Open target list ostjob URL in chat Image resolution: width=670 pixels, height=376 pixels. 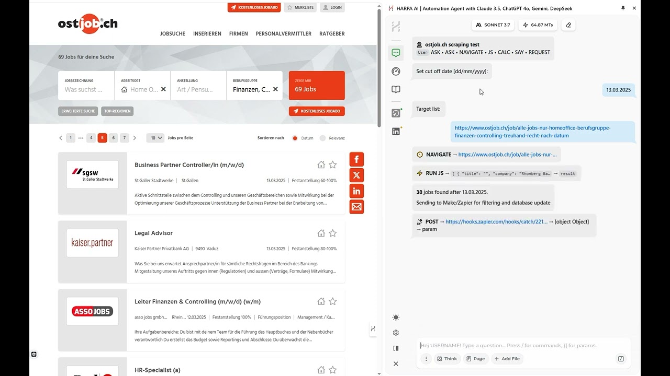(x=532, y=132)
